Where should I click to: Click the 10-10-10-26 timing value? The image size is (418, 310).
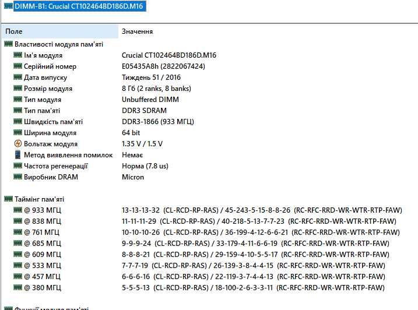[140, 233]
